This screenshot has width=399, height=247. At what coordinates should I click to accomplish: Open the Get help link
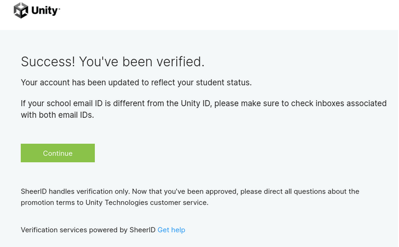coord(171,230)
